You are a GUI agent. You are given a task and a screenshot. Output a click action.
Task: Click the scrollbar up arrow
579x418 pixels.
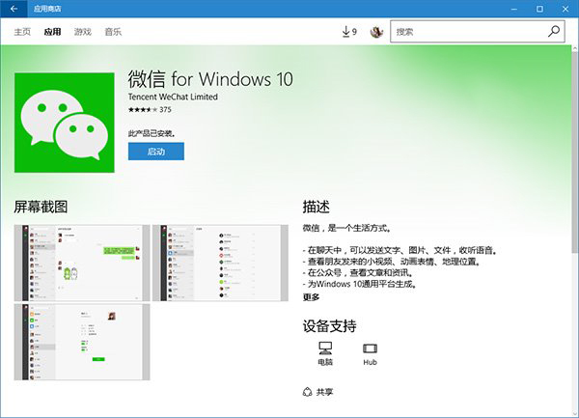pyautogui.click(x=575, y=48)
